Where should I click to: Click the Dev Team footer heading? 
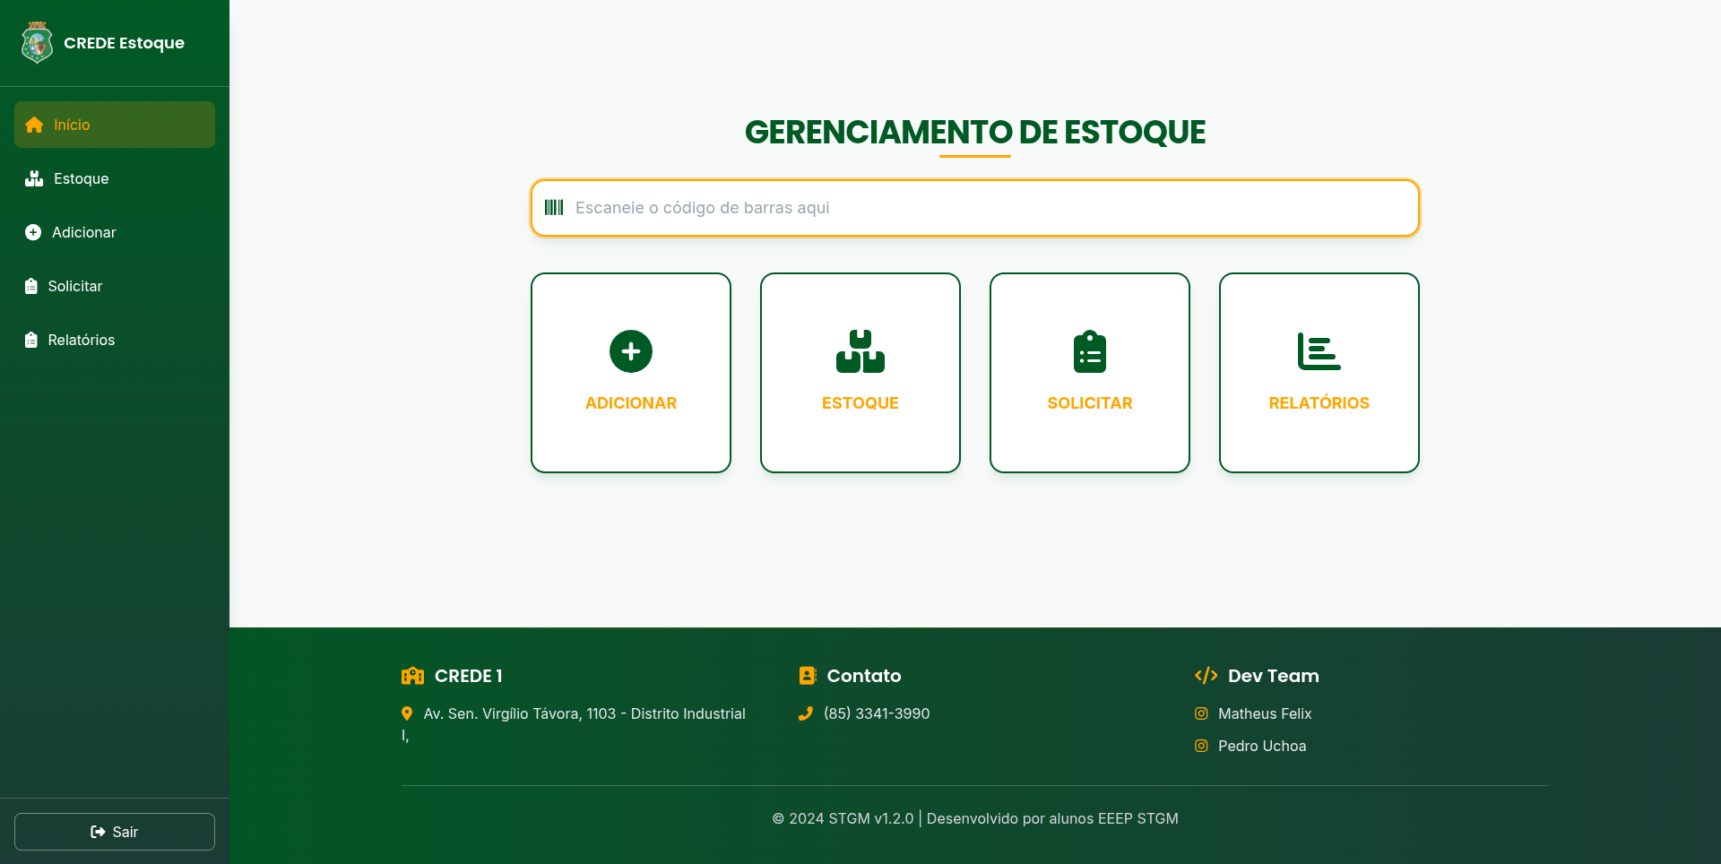tap(1274, 676)
